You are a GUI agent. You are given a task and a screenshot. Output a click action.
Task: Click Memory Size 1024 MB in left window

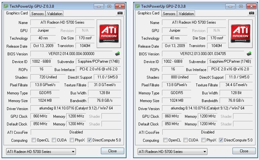[x=45, y=100]
